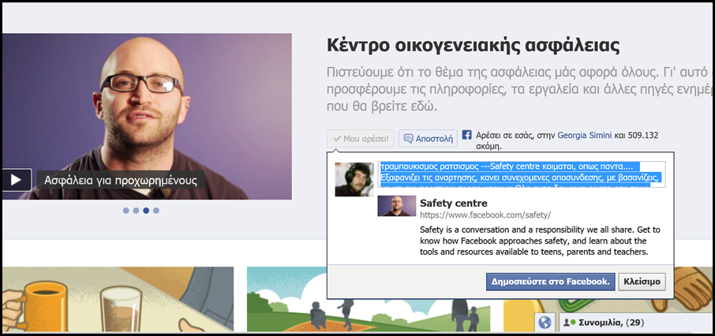
Task: Click the park silhouettes illustration card
Action: tap(369, 300)
